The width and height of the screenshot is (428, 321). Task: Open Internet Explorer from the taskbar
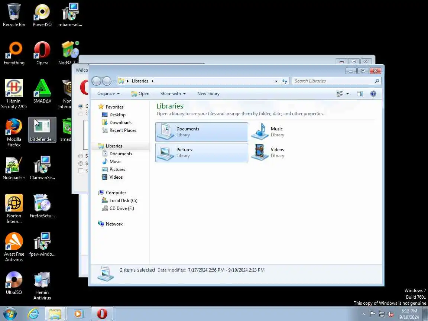point(33,314)
